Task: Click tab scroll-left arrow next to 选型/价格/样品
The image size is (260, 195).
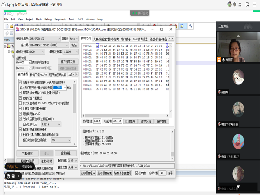Action: click(x=169, y=39)
